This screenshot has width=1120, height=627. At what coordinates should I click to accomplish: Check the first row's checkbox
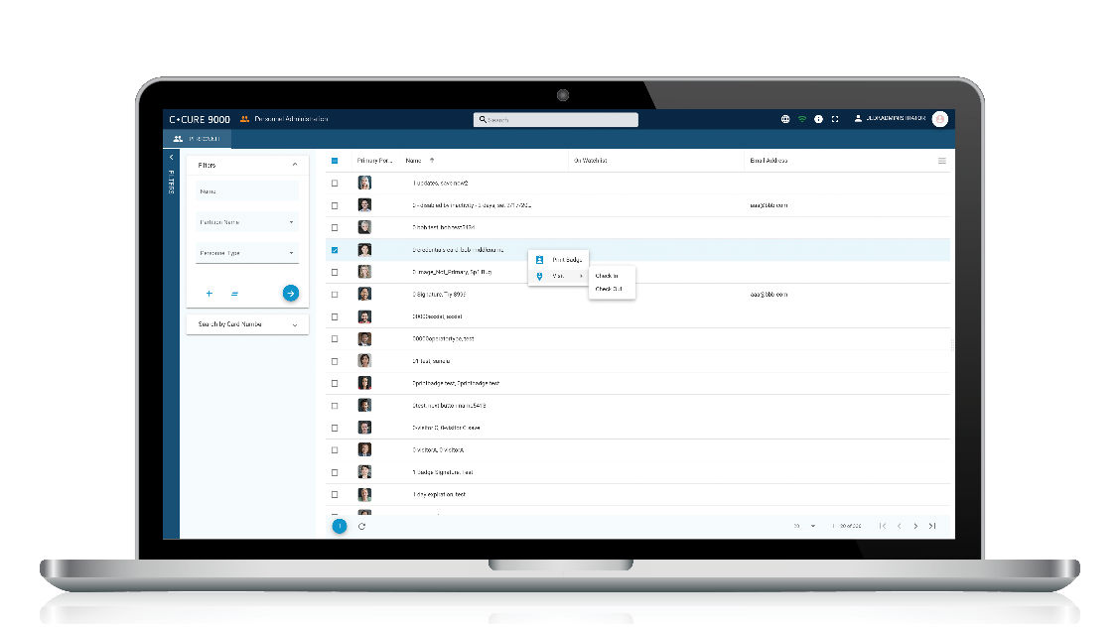point(335,184)
